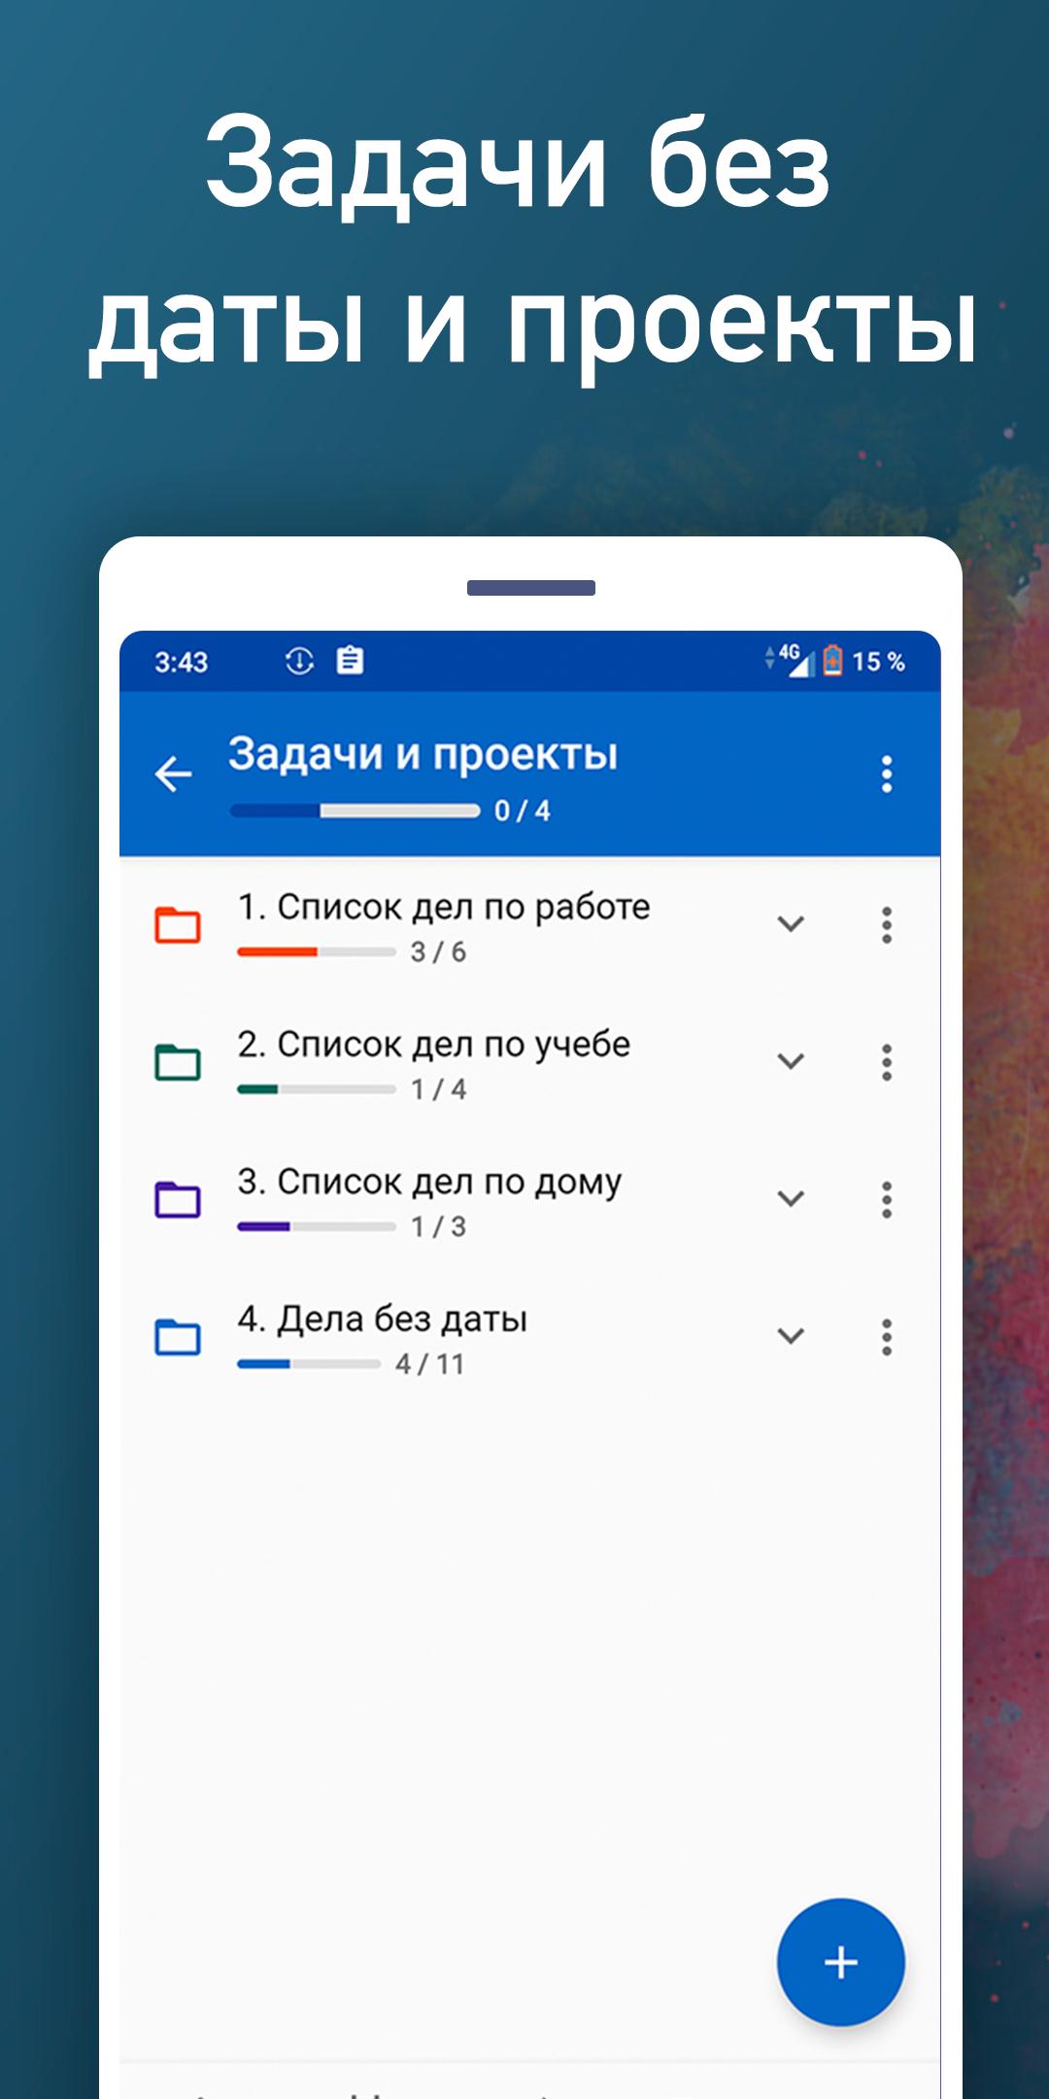Tap the plus floating add button
This screenshot has width=1049, height=2099.
tap(841, 1962)
